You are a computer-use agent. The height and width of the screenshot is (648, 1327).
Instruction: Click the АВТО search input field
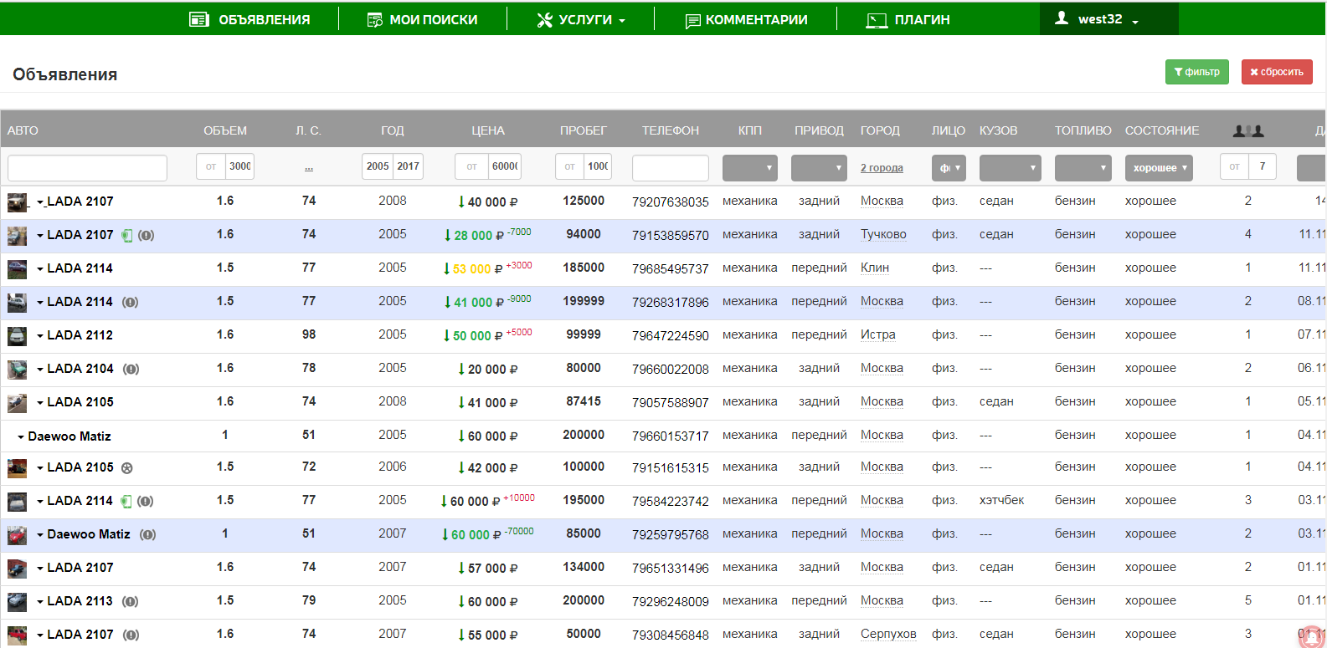click(87, 167)
